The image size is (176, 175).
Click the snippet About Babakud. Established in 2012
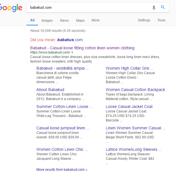(60, 97)
